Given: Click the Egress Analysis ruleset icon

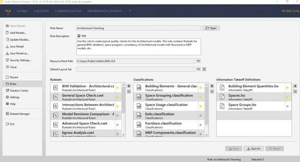Looking at the screenshot, I should click(x=55, y=134).
